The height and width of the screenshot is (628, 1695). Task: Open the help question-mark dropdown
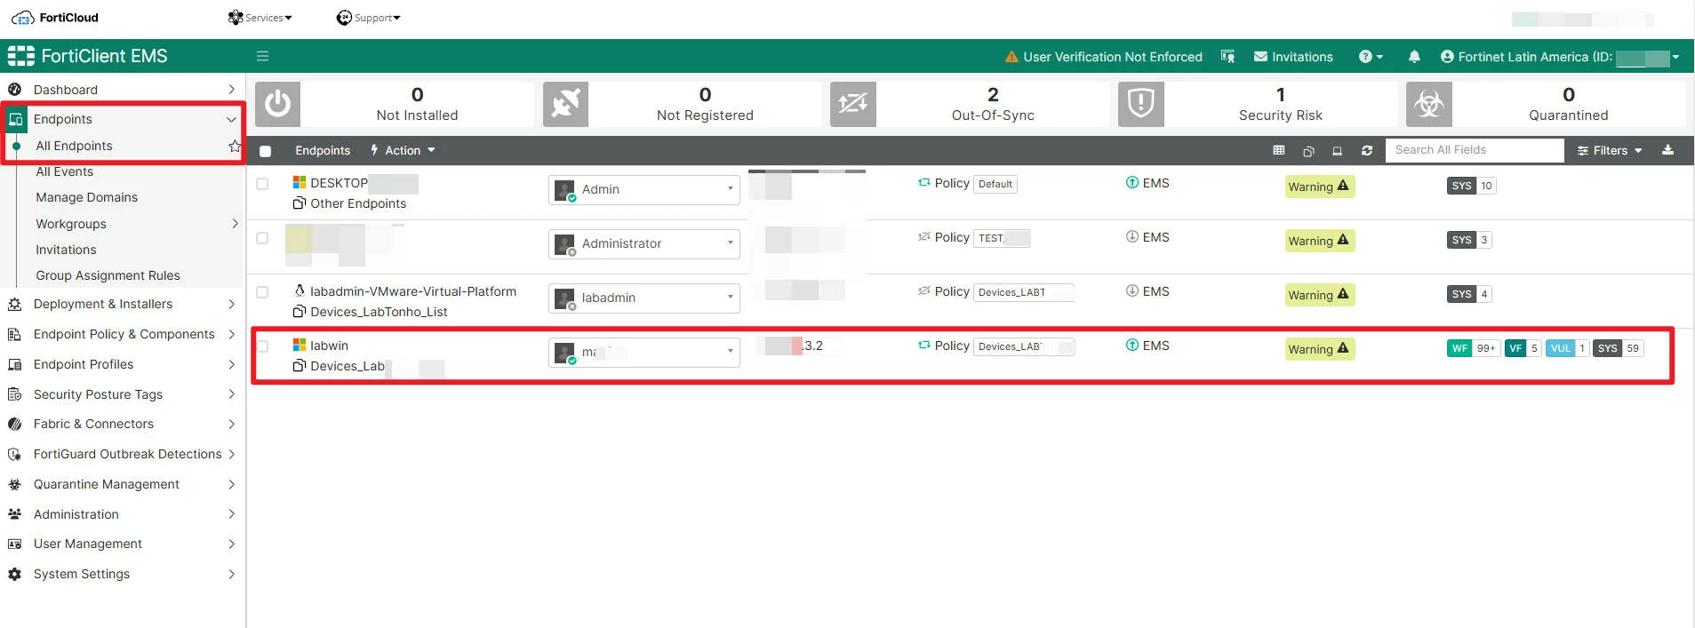pos(1371,57)
